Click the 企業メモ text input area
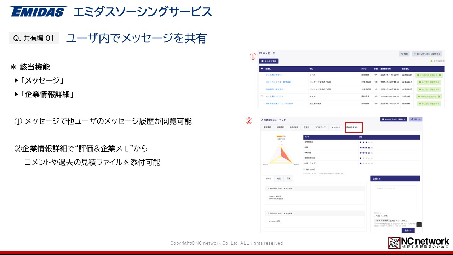Viewport: 453px width, 255px height. point(395,198)
